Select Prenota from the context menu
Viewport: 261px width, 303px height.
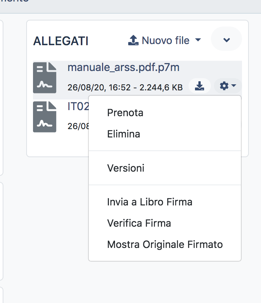click(x=125, y=113)
